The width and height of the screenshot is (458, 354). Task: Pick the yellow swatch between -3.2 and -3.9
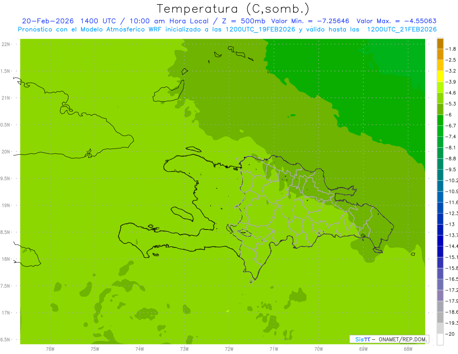(x=440, y=76)
